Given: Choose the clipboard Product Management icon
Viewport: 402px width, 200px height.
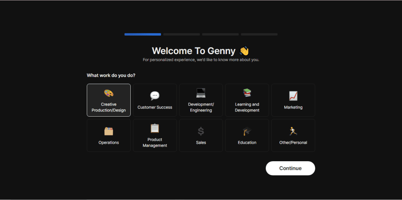Looking at the screenshot, I should pos(155,128).
